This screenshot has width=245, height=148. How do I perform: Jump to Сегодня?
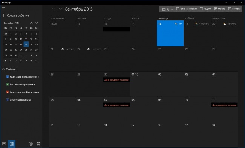(234, 9)
